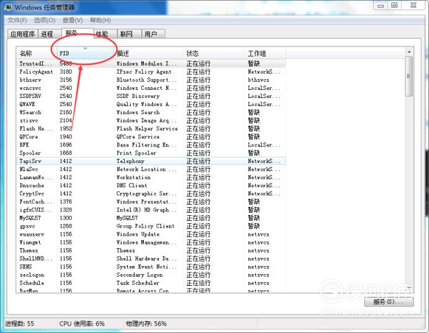Click the 进程数: 55 status entry

[x=20, y=324]
